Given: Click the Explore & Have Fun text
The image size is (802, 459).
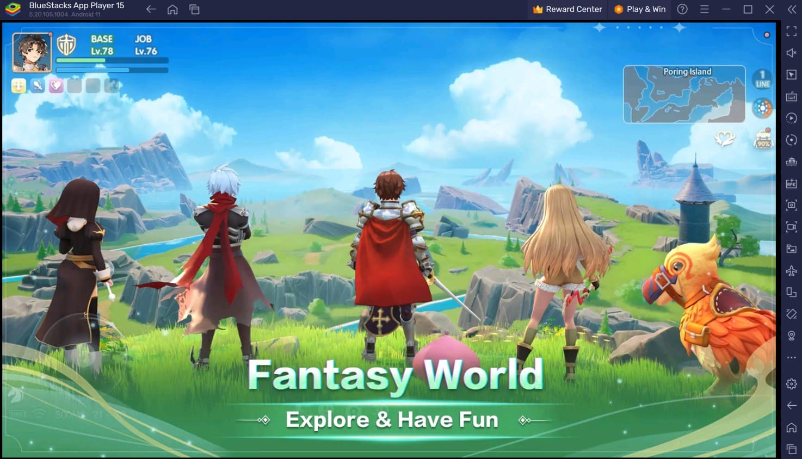Looking at the screenshot, I should pos(392,420).
